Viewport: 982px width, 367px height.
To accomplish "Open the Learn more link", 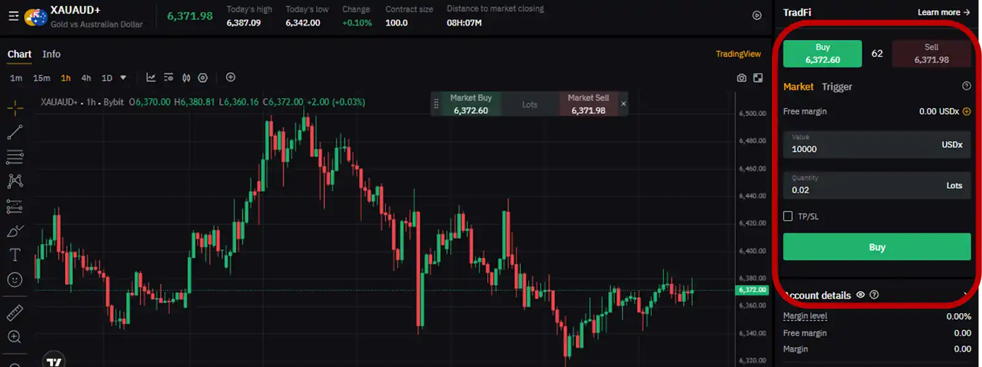I will point(943,12).
